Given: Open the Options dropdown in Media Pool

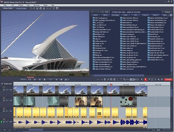Looking at the screenshot, I should click(x=168, y=12).
